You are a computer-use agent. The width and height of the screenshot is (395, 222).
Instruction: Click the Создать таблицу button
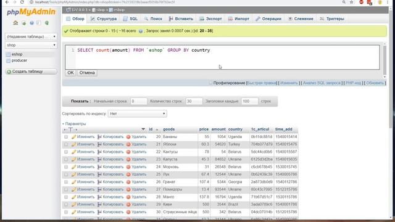coord(31,72)
